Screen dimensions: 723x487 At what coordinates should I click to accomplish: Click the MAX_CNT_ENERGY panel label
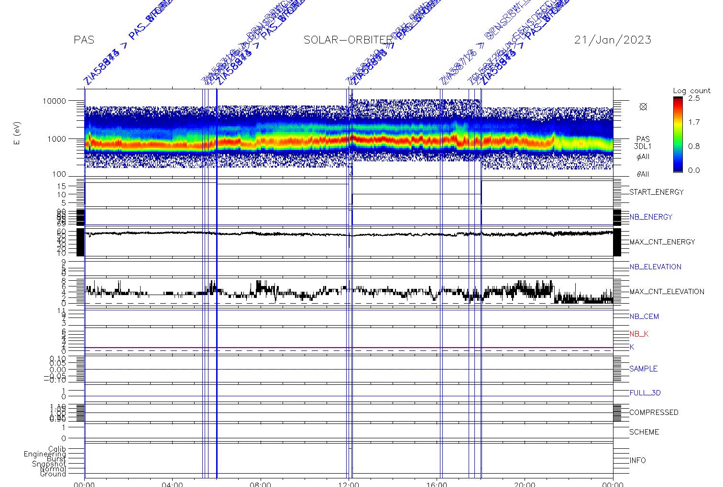662,242
